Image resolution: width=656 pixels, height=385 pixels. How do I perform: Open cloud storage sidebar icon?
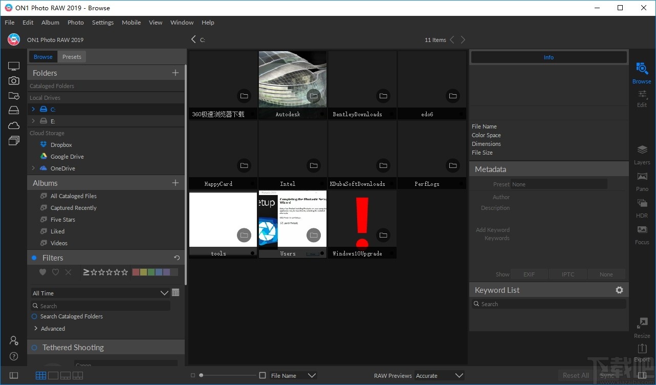click(14, 125)
